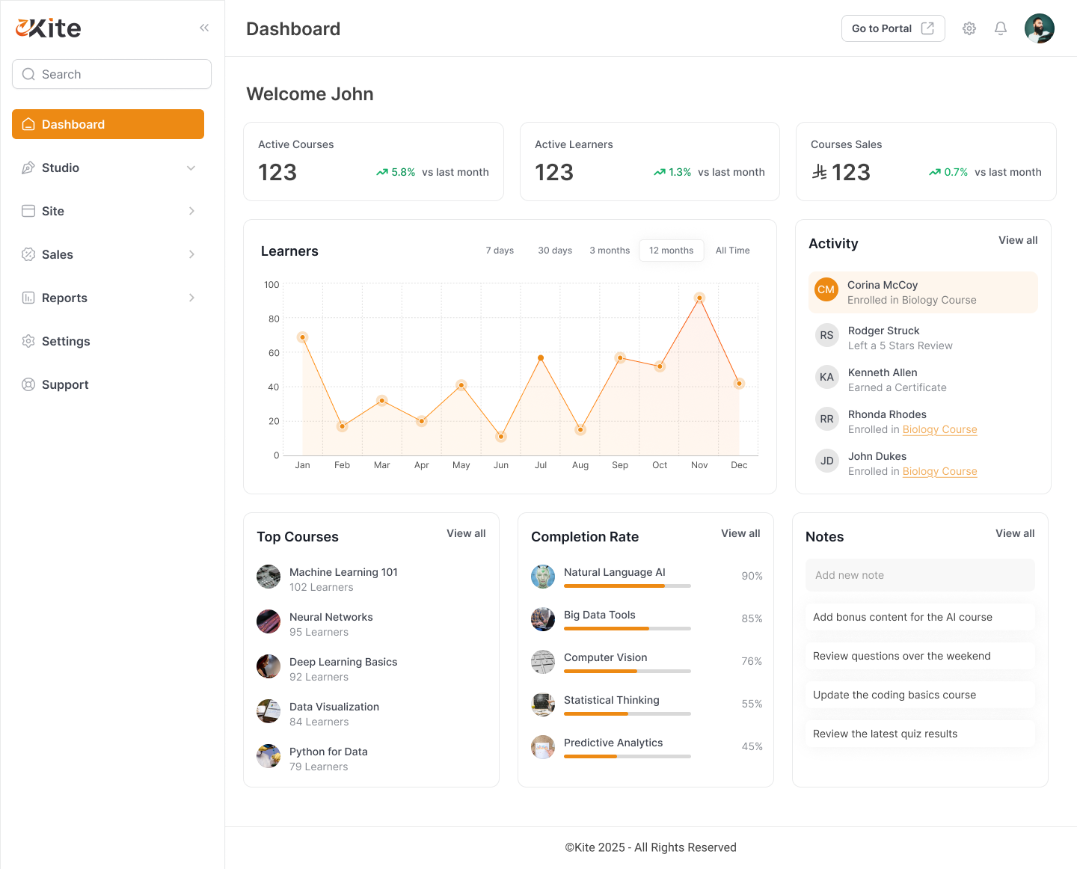Select the 7 days range tab
1077x869 pixels.
(x=500, y=251)
